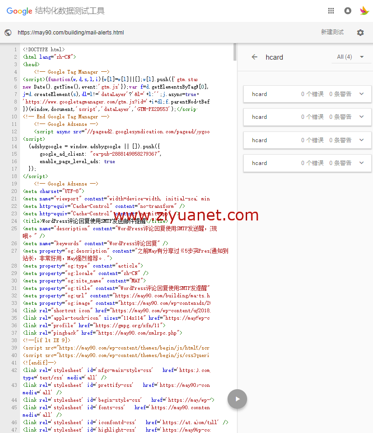This screenshot has height=433, width=373.
Task: Click the code panel scrollbar thumb
Action: coord(235,52)
